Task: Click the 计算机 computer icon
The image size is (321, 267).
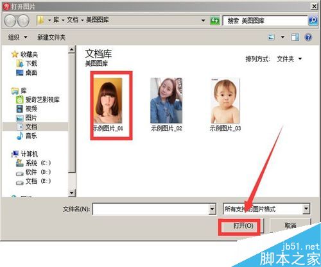Action: [15, 154]
